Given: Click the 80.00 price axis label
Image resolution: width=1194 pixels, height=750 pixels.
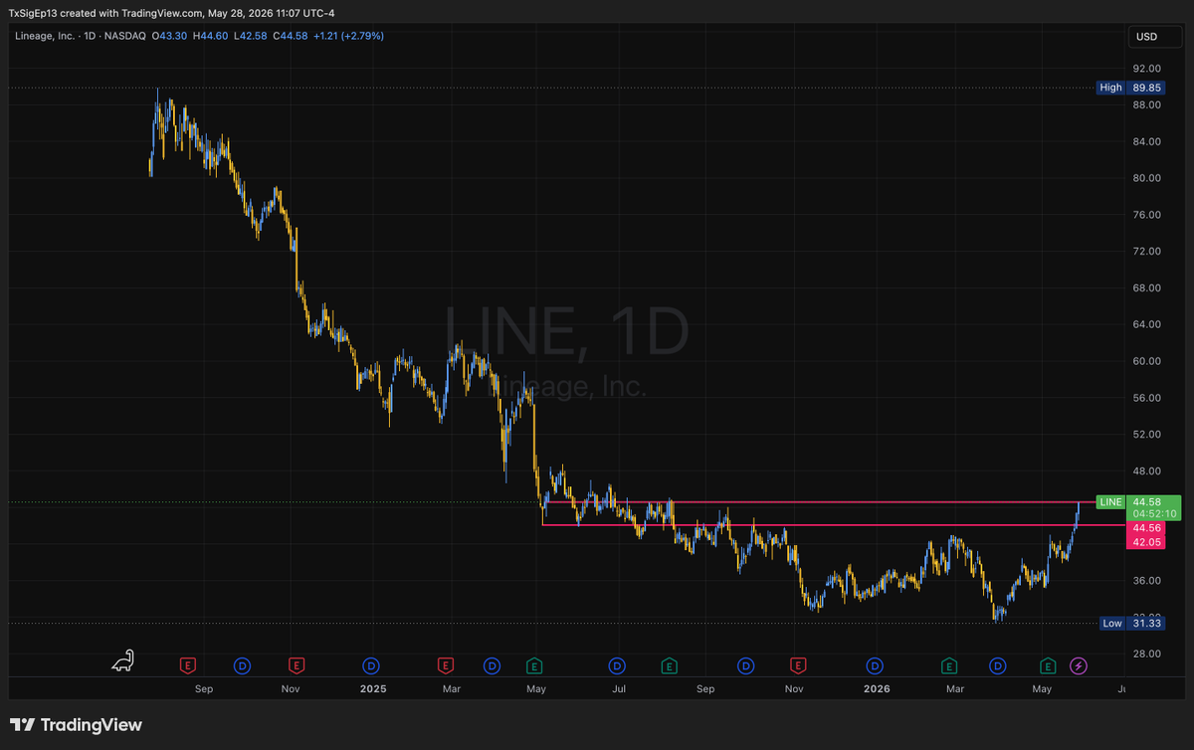Looking at the screenshot, I should [x=1146, y=178].
